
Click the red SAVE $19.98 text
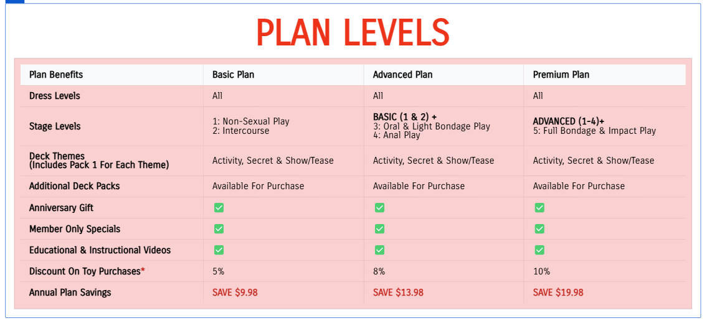(x=558, y=293)
